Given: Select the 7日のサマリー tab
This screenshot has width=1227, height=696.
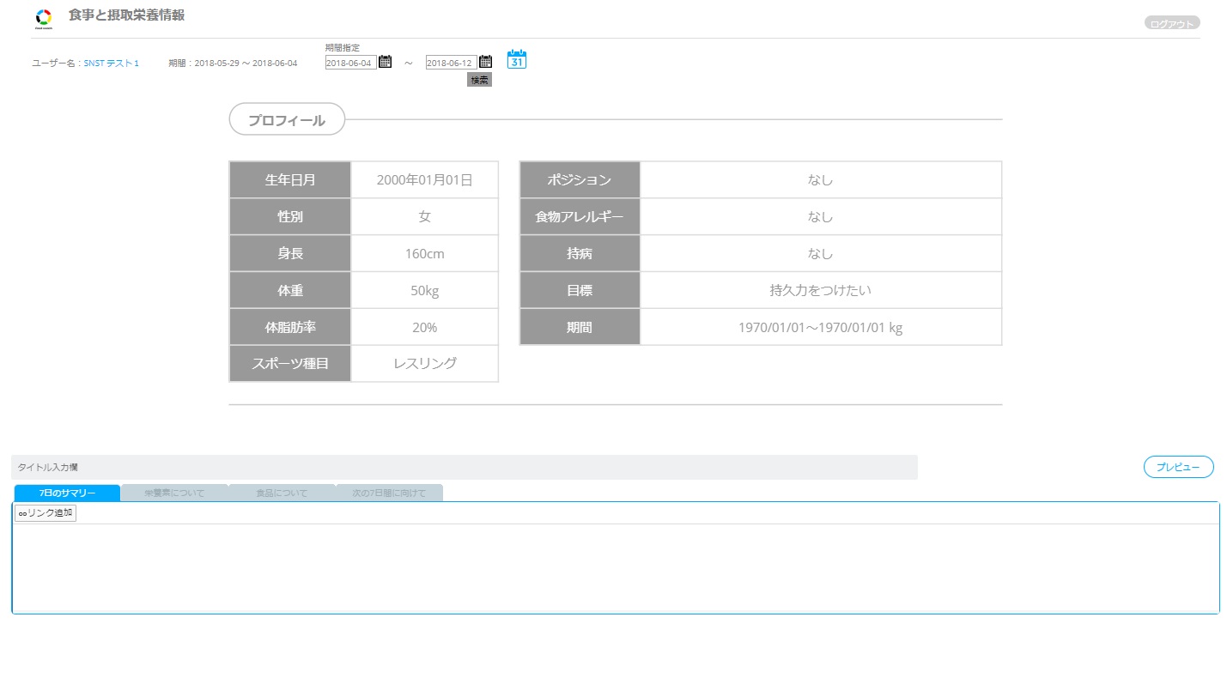Looking at the screenshot, I should [67, 493].
